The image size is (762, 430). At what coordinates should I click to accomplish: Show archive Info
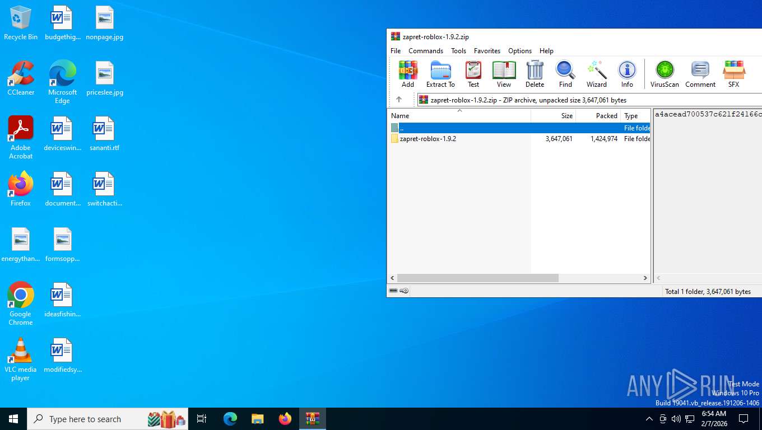point(627,74)
